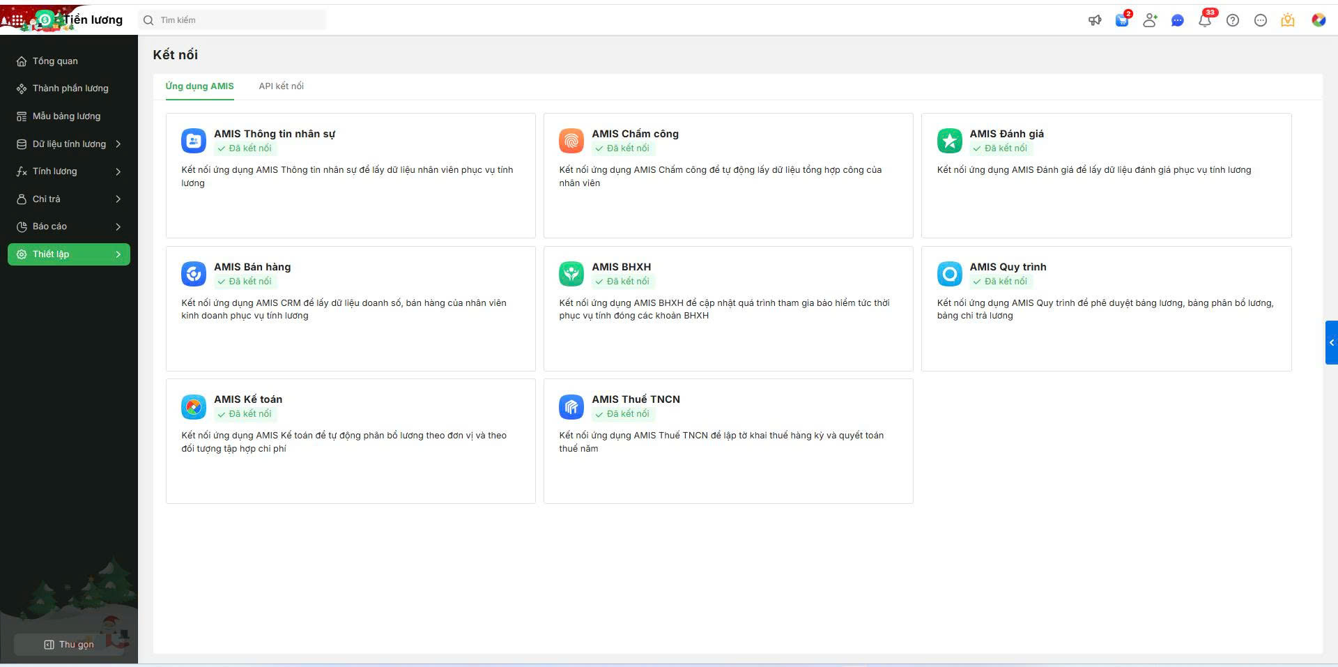Open the store icon with badge 2
Image resolution: width=1338 pixels, height=667 pixels.
pyautogui.click(x=1122, y=20)
